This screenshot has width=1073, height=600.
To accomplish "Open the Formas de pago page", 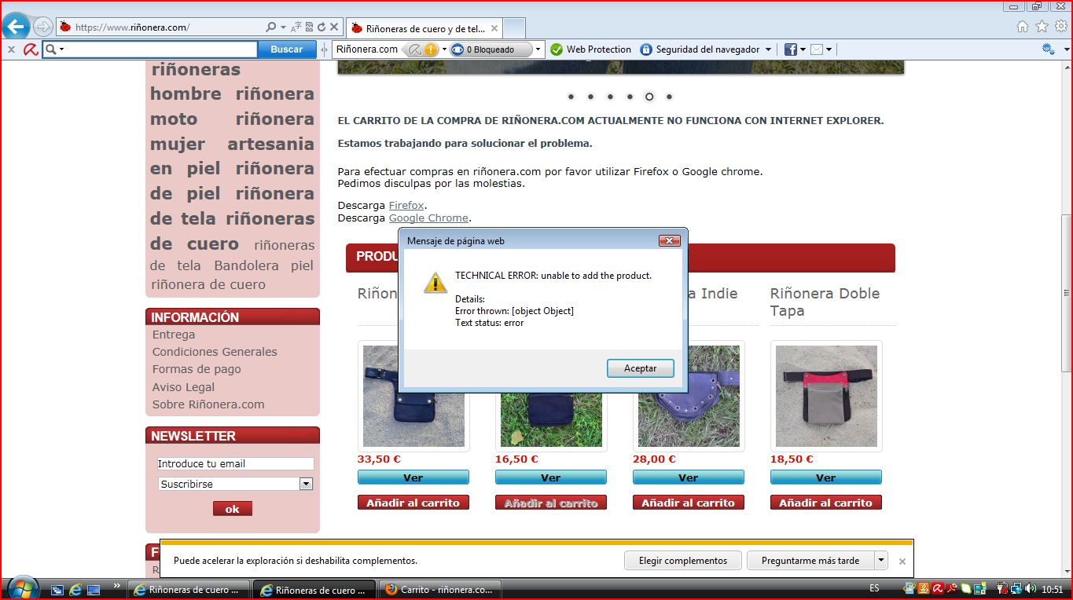I will (197, 369).
